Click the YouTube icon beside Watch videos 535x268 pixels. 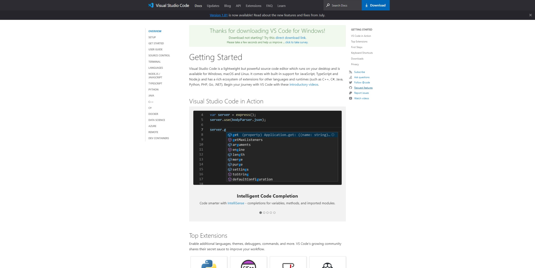pyautogui.click(x=351, y=98)
